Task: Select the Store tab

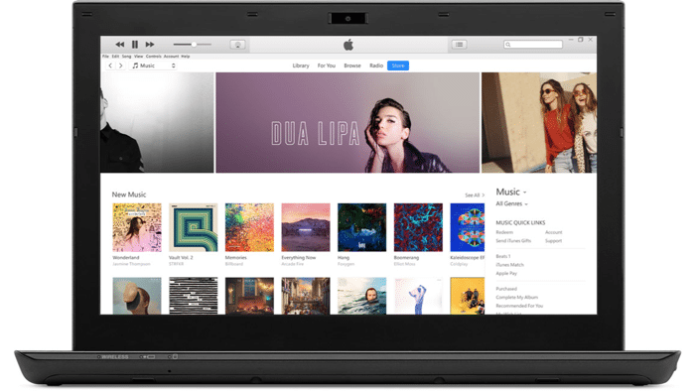Action: 398,65
